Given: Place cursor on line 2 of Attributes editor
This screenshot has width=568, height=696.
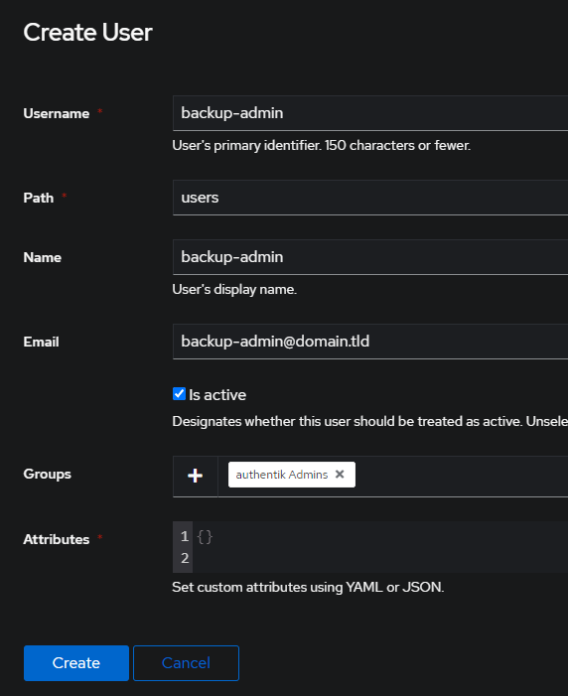Looking at the screenshot, I should coord(379,558).
